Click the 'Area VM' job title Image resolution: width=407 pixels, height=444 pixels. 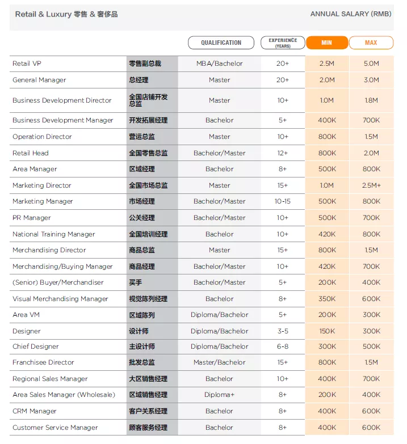[26, 315]
